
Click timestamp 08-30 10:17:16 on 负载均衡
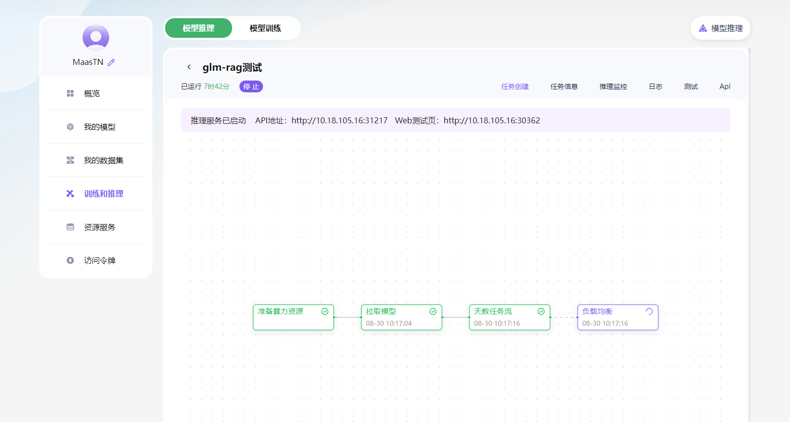[x=605, y=323]
